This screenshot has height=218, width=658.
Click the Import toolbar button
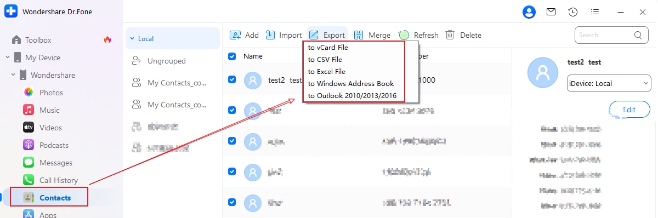pos(283,35)
